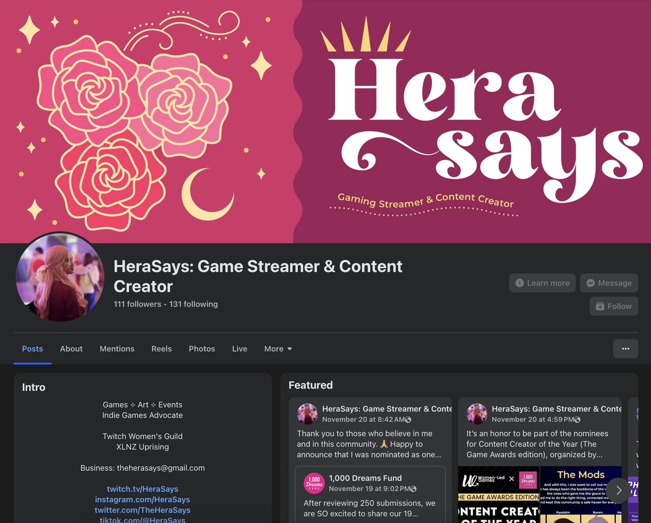Go to the Reels tab

[x=162, y=349]
